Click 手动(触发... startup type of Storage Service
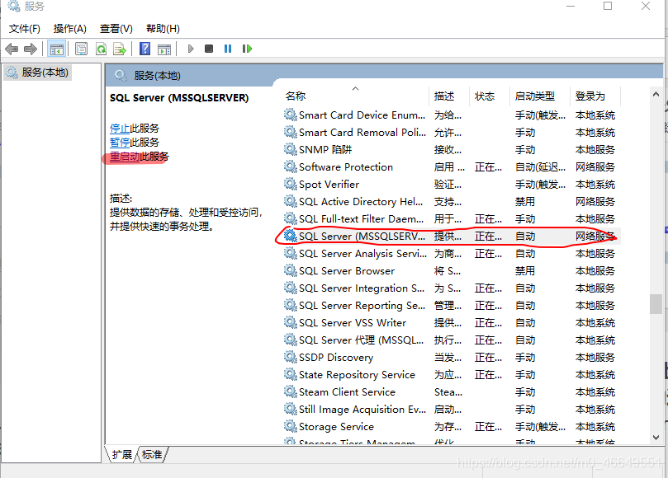 pyautogui.click(x=540, y=427)
